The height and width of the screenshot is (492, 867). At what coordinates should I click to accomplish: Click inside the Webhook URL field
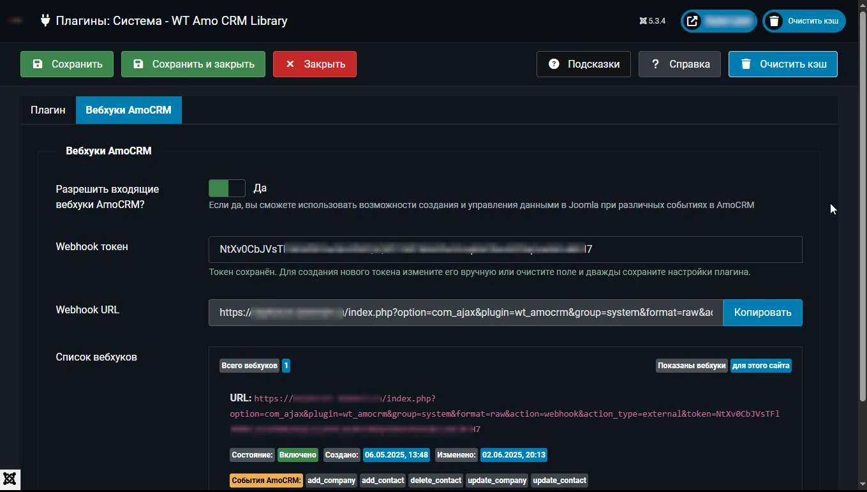coord(465,313)
